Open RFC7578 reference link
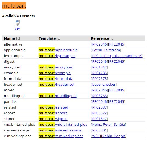Screen dimensions: 147x141 [99, 79]
